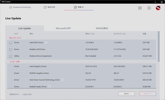Click info icon beside Intel MVA Driver
This screenshot has width=165, height=100.
pos(46,42)
